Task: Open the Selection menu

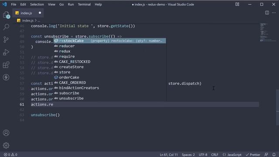Action: pos(37,4)
